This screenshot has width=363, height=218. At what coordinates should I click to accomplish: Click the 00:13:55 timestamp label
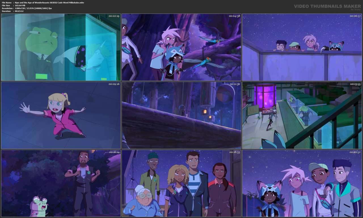(x=355, y=84)
